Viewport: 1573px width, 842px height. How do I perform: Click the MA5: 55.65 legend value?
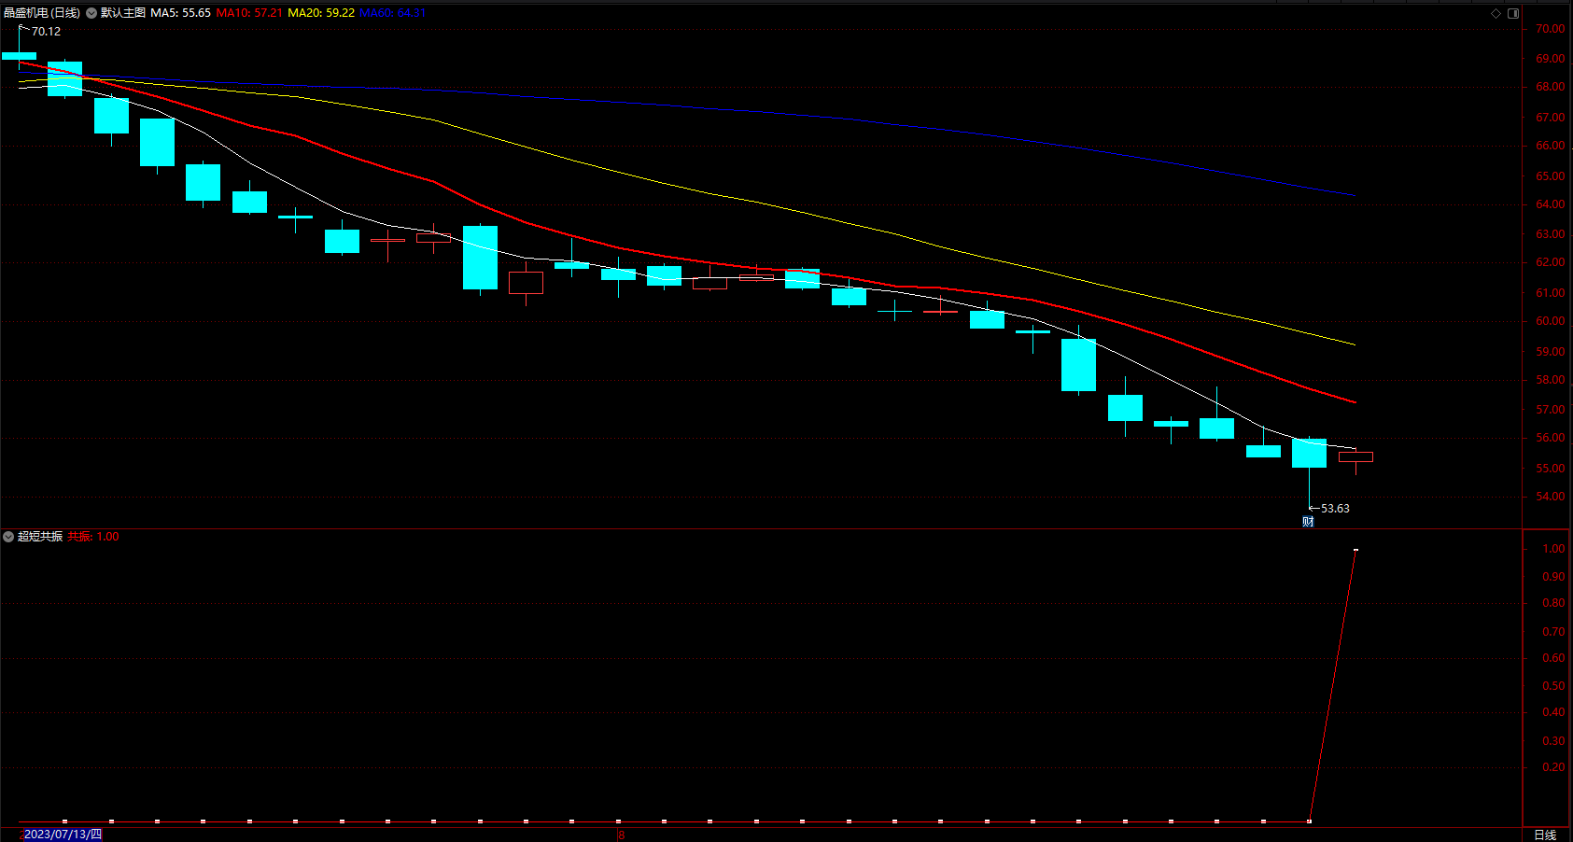(181, 13)
